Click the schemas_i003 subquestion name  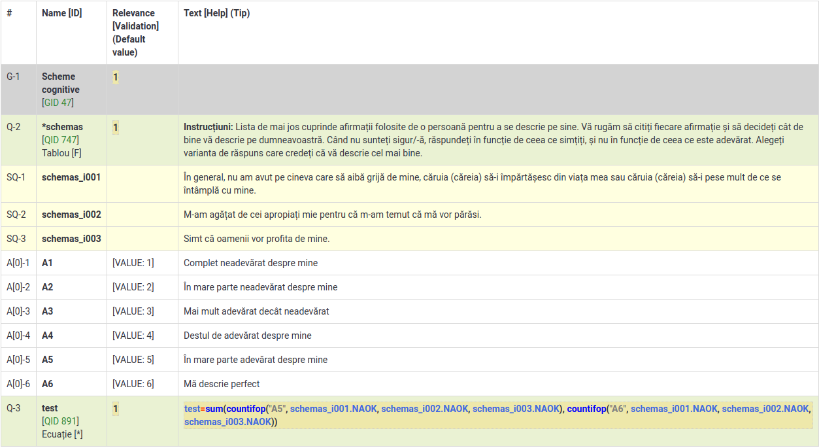click(x=71, y=239)
